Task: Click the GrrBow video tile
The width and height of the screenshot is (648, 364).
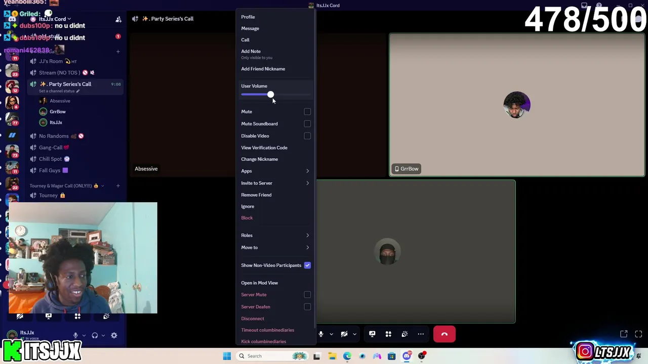Action: [x=517, y=105]
